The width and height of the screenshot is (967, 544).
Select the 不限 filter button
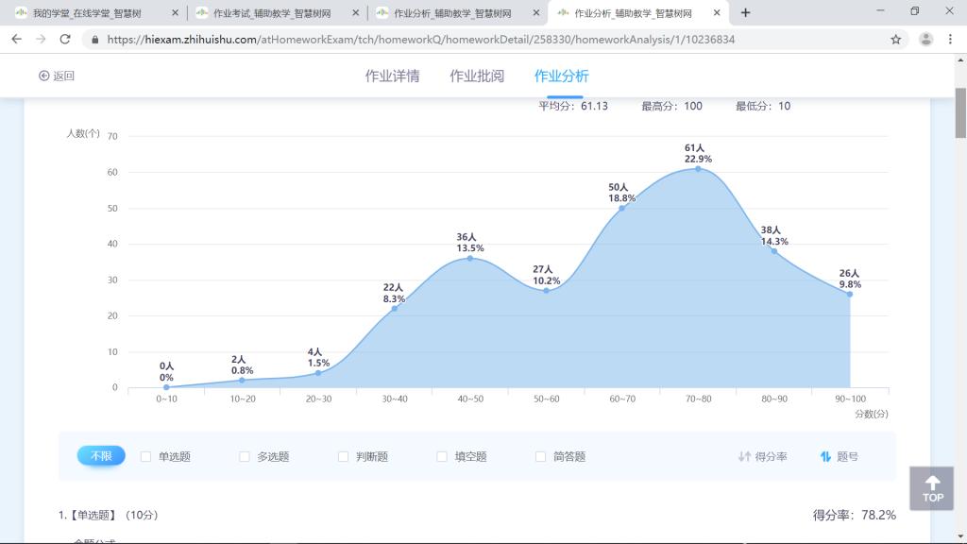(x=101, y=456)
